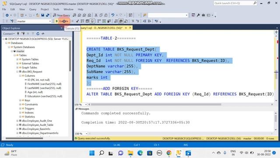Click the Properties wrench icon
This screenshot has width=280, height=158.
pos(198,15)
